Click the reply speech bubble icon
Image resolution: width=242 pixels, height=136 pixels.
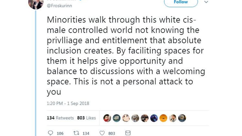(51, 133)
